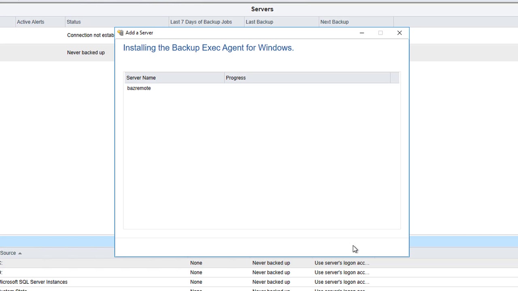Sort by Progress column header
Image resolution: width=518 pixels, height=291 pixels.
click(307, 78)
